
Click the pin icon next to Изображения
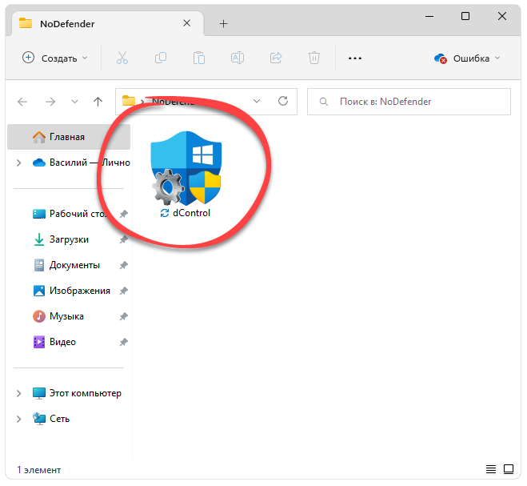124,291
